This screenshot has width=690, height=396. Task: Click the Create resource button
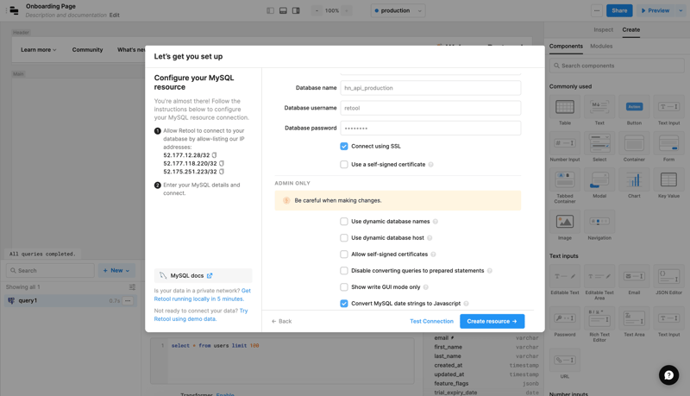coord(492,321)
